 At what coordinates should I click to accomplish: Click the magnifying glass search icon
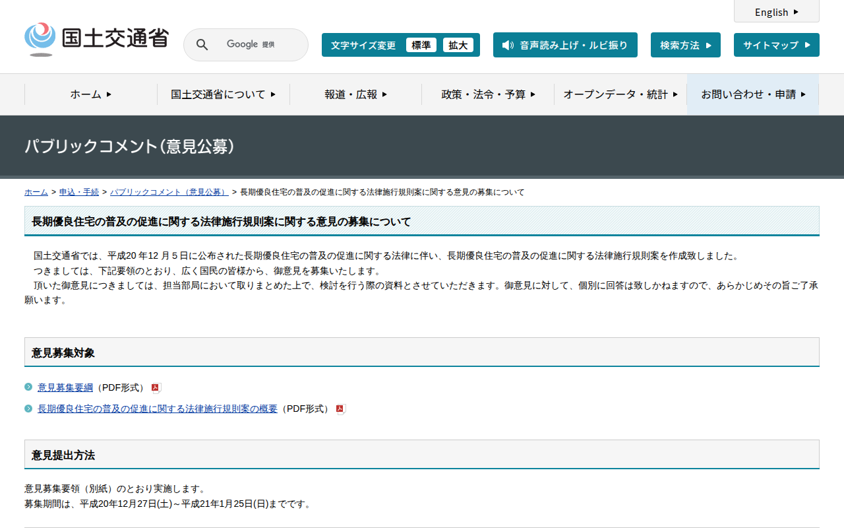[x=202, y=45]
